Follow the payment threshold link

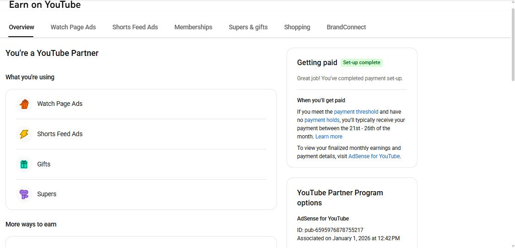pyautogui.click(x=356, y=112)
